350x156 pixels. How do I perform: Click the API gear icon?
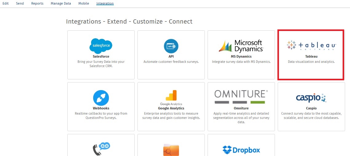171,46
